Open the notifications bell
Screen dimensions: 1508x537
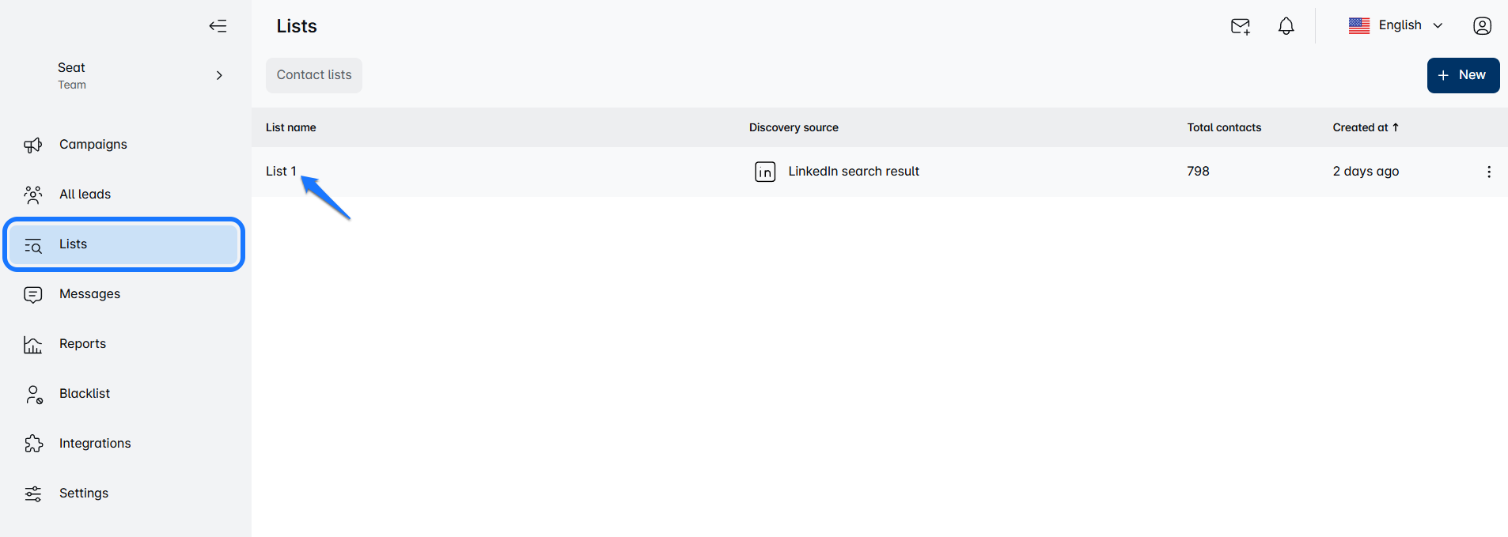click(1286, 26)
